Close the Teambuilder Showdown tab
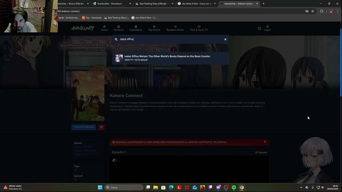The image size is (342, 192). click(x=130, y=4)
